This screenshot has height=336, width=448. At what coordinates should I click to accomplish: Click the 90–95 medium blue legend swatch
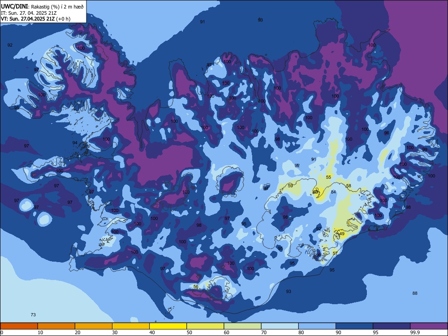click(x=354, y=326)
